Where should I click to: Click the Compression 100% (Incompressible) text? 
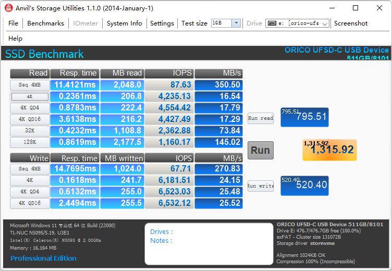[x=316, y=262]
